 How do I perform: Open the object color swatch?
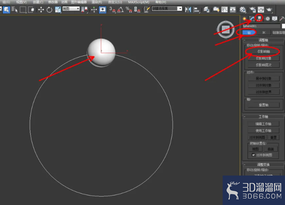(x=283, y=26)
